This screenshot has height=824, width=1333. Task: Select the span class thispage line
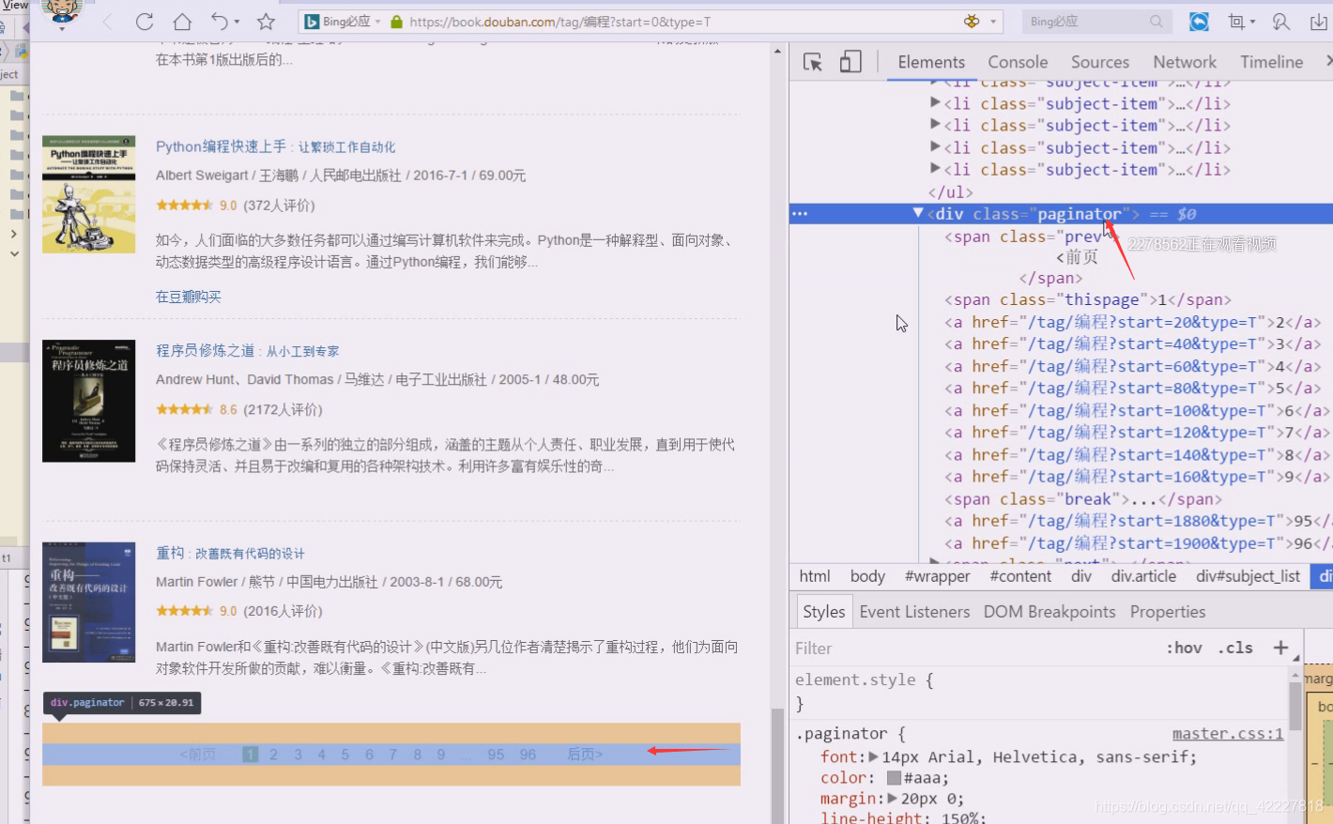1088,300
